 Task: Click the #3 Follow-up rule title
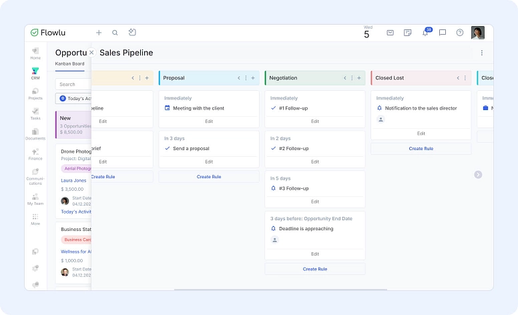pos(294,188)
